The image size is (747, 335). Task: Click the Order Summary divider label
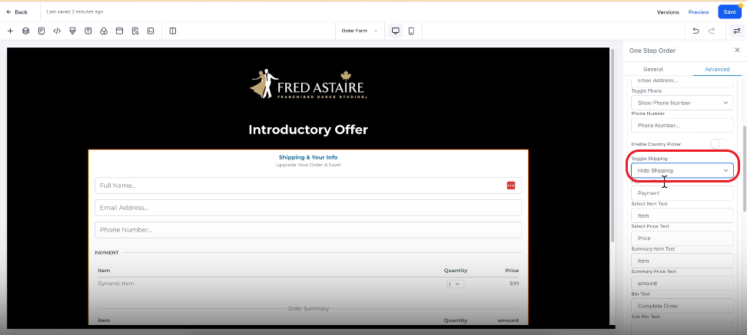pos(308,308)
